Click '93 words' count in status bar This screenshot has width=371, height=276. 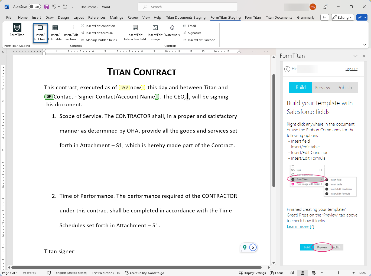coord(29,273)
